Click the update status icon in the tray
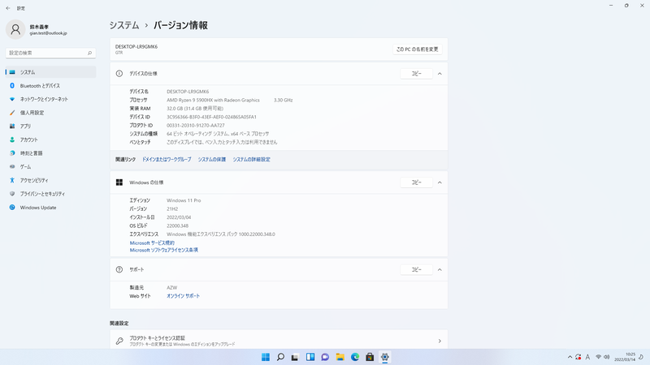Viewport: 650px width, 365px height. (x=578, y=357)
